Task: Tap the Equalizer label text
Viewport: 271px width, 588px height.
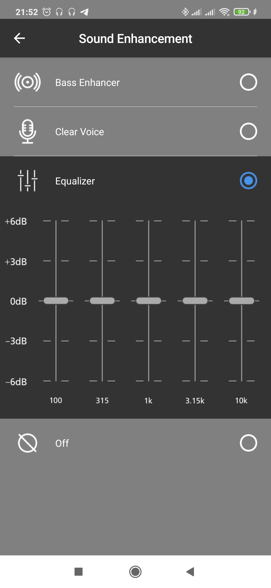Action: (x=75, y=181)
